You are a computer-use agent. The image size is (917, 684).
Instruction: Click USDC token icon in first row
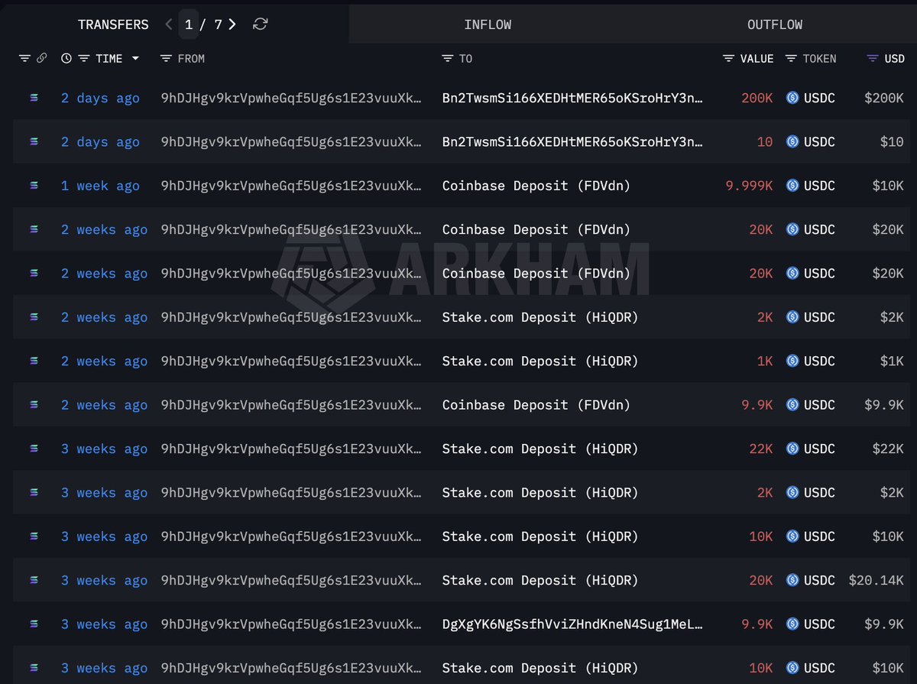[792, 98]
